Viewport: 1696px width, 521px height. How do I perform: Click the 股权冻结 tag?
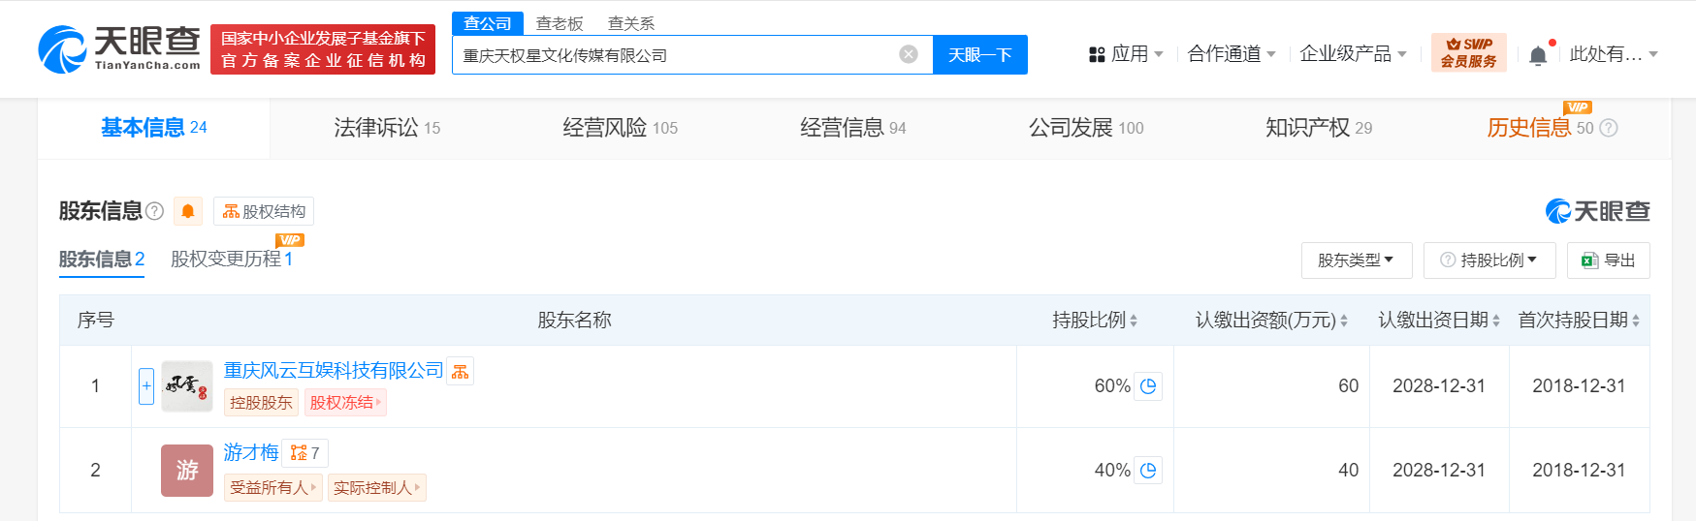[345, 403]
